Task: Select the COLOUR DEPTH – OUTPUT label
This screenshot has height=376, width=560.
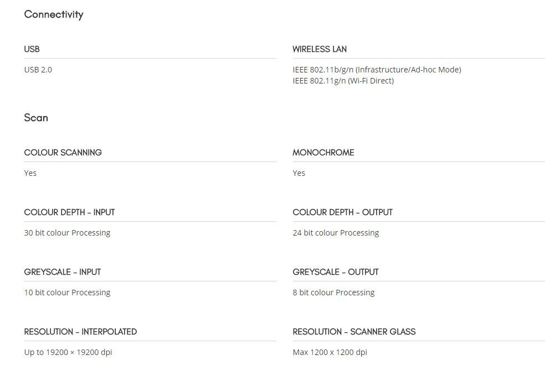Action: [342, 212]
